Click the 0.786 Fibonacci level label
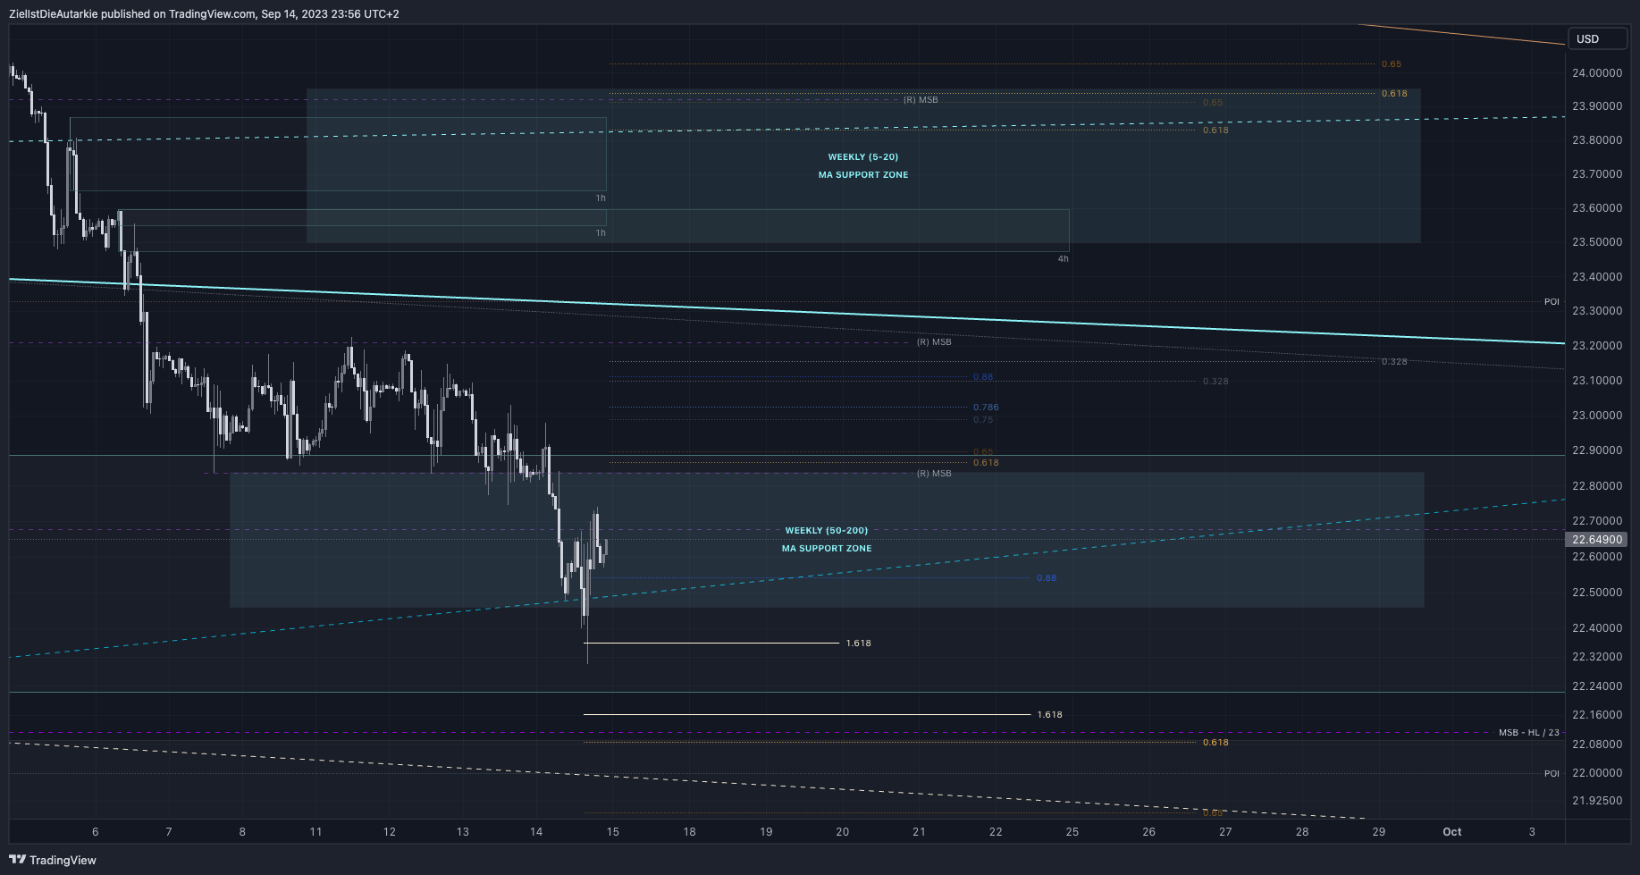The image size is (1640, 875). 986,408
